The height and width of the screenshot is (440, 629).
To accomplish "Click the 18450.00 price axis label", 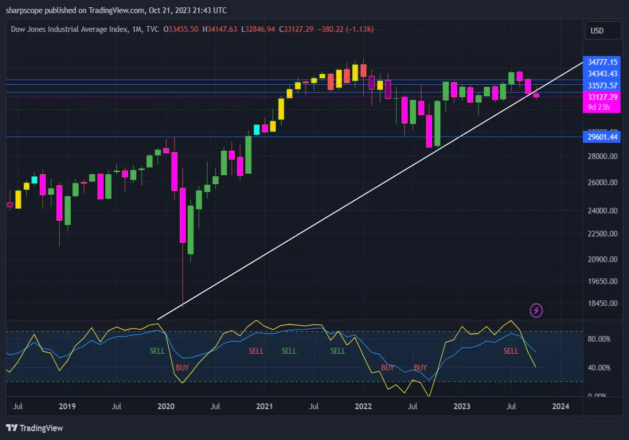I will pos(602,303).
